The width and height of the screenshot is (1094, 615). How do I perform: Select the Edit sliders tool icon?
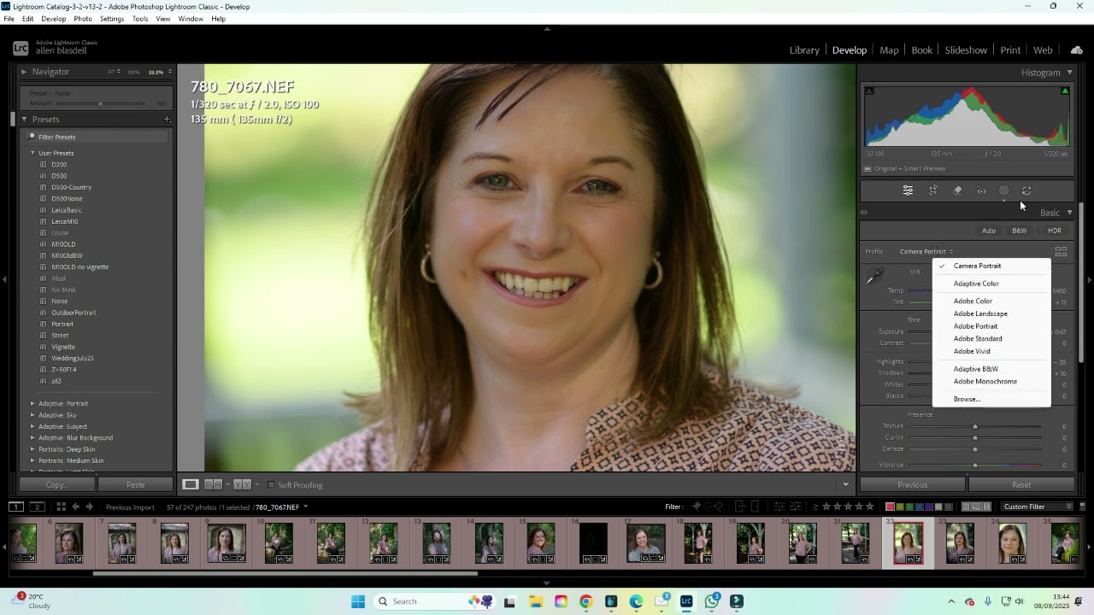click(x=908, y=190)
